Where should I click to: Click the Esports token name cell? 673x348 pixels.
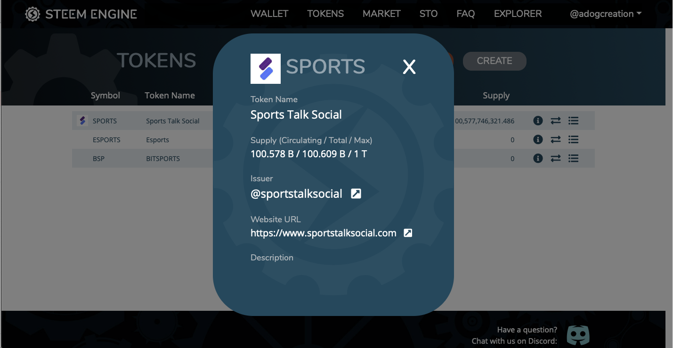click(x=157, y=140)
